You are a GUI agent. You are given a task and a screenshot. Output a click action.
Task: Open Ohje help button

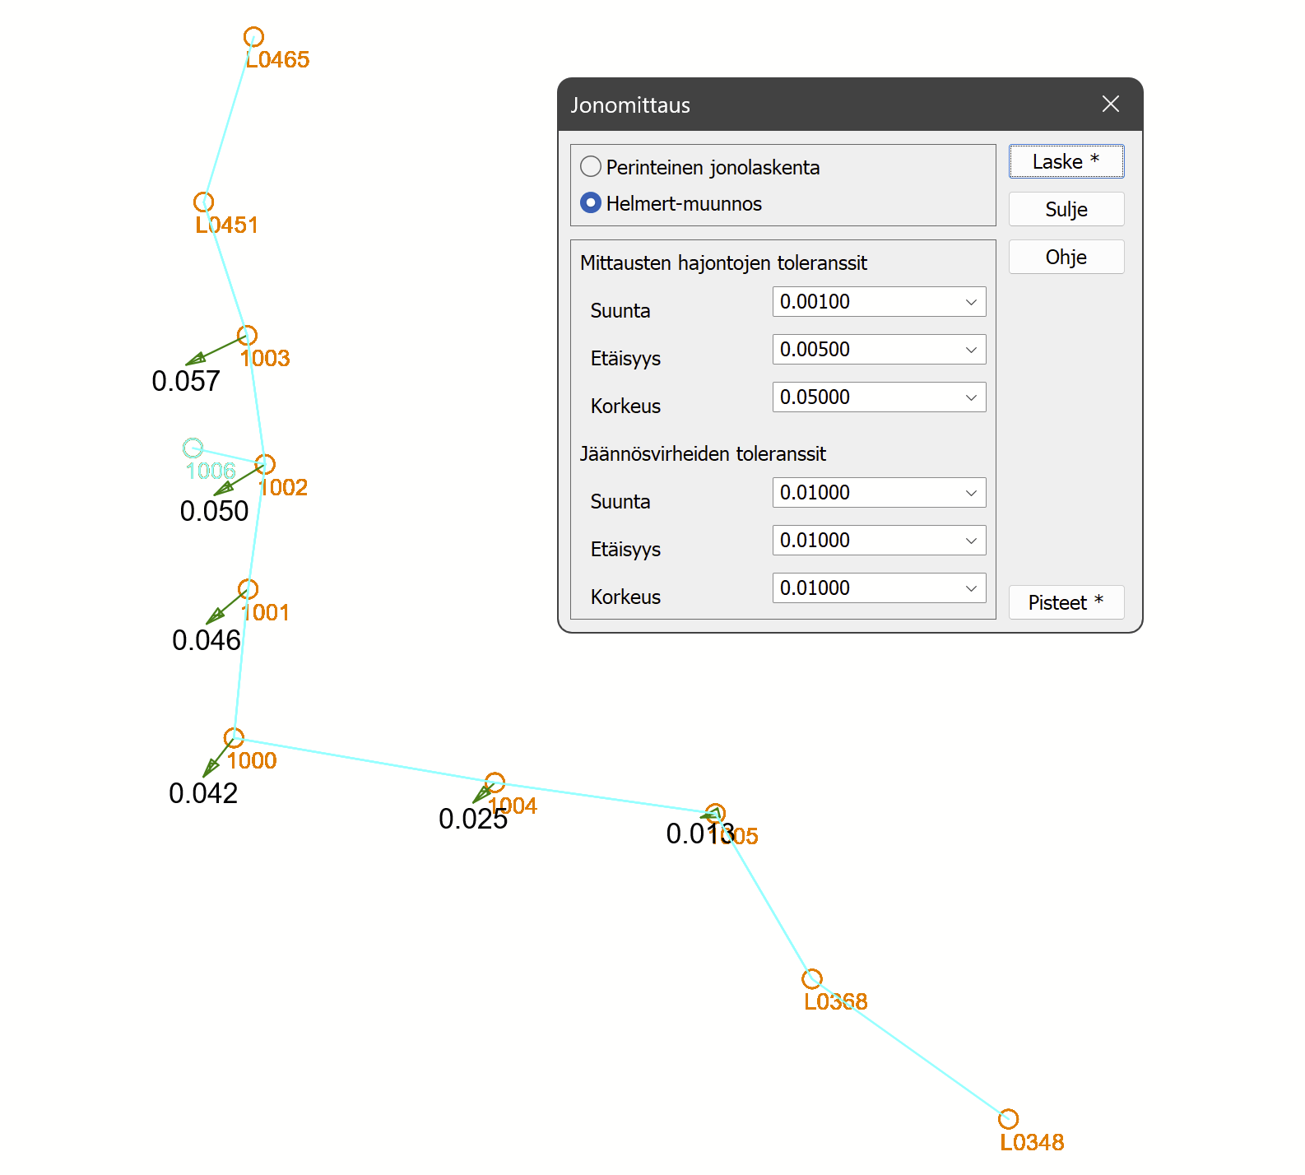(1066, 258)
